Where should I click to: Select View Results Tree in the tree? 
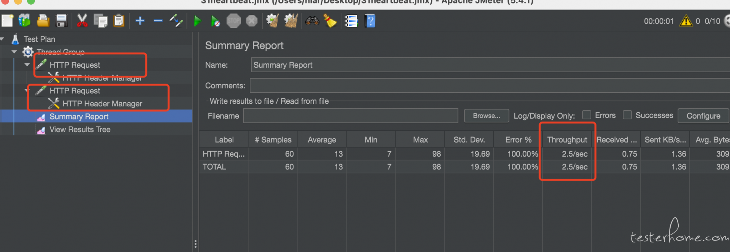[80, 130]
